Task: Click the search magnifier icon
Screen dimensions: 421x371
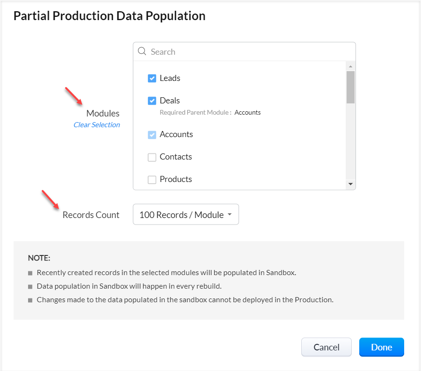Action: (x=142, y=51)
